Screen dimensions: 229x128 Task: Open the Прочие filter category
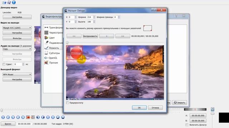point(51,63)
